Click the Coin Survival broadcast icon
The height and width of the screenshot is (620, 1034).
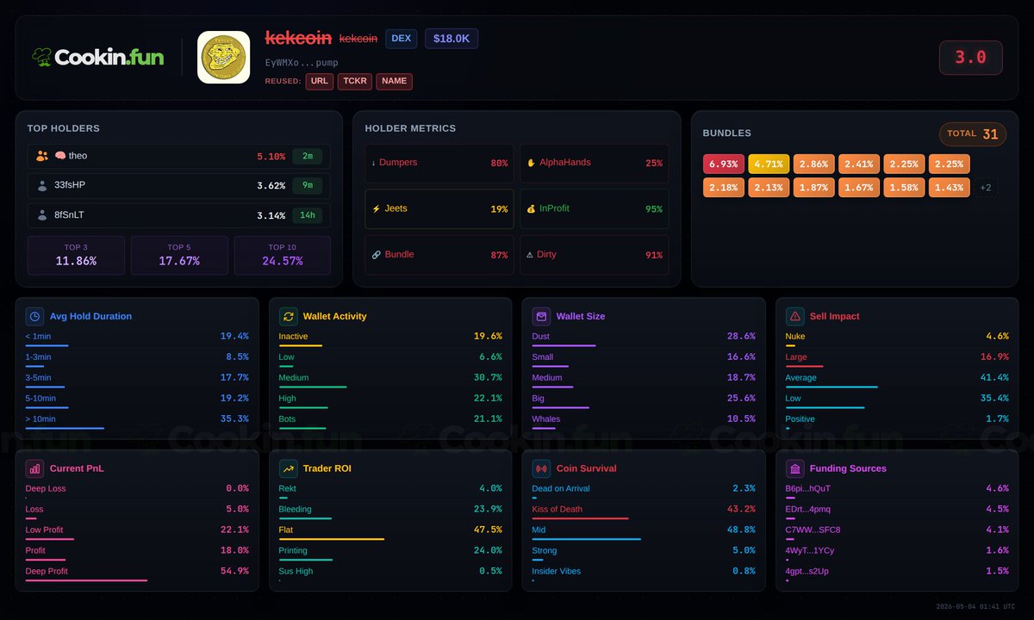pyautogui.click(x=541, y=468)
